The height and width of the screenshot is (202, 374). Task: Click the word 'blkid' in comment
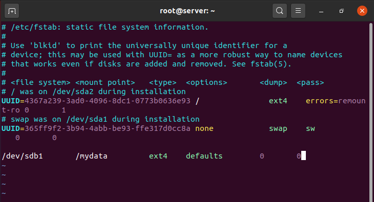45,46
